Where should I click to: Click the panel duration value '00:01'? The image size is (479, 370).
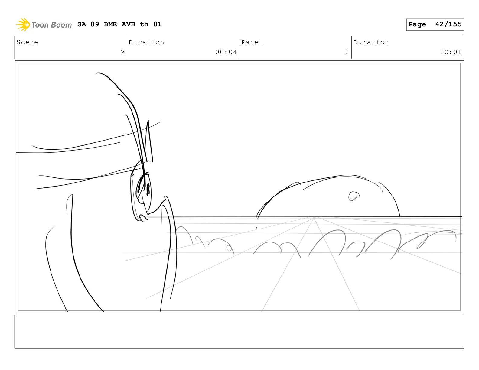(451, 52)
